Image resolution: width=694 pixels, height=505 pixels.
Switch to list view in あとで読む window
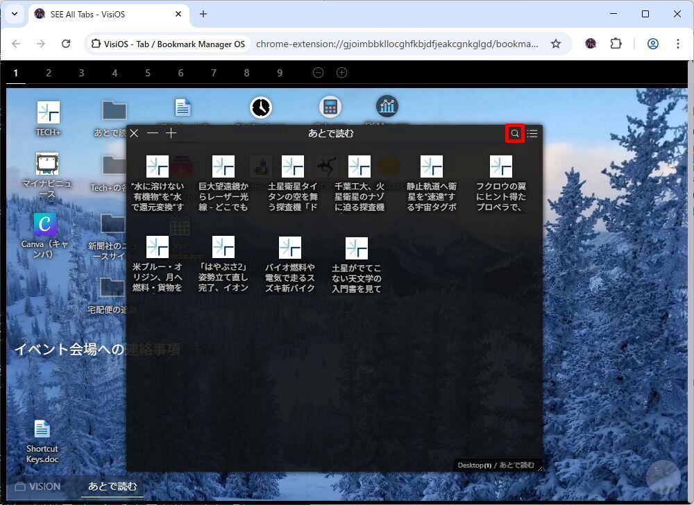[x=532, y=133]
